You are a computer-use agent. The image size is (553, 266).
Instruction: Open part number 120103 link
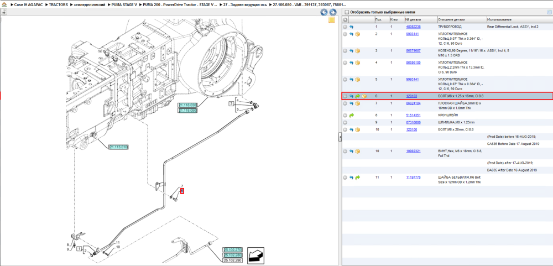tap(411, 96)
